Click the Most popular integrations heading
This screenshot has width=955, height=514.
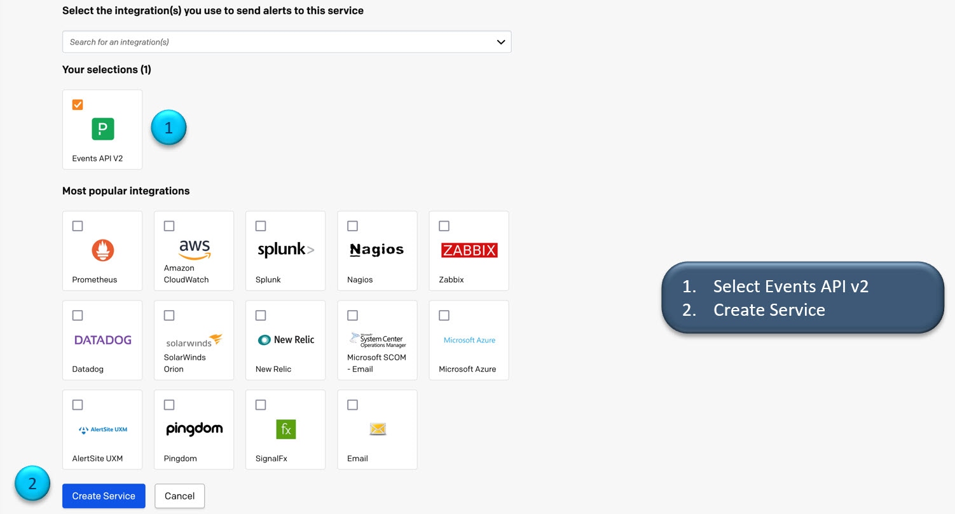(x=126, y=191)
